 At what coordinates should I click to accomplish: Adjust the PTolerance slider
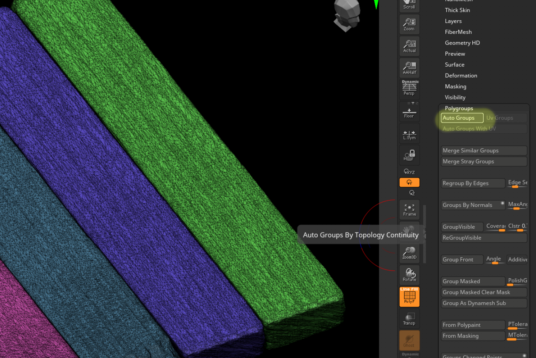(x=517, y=325)
